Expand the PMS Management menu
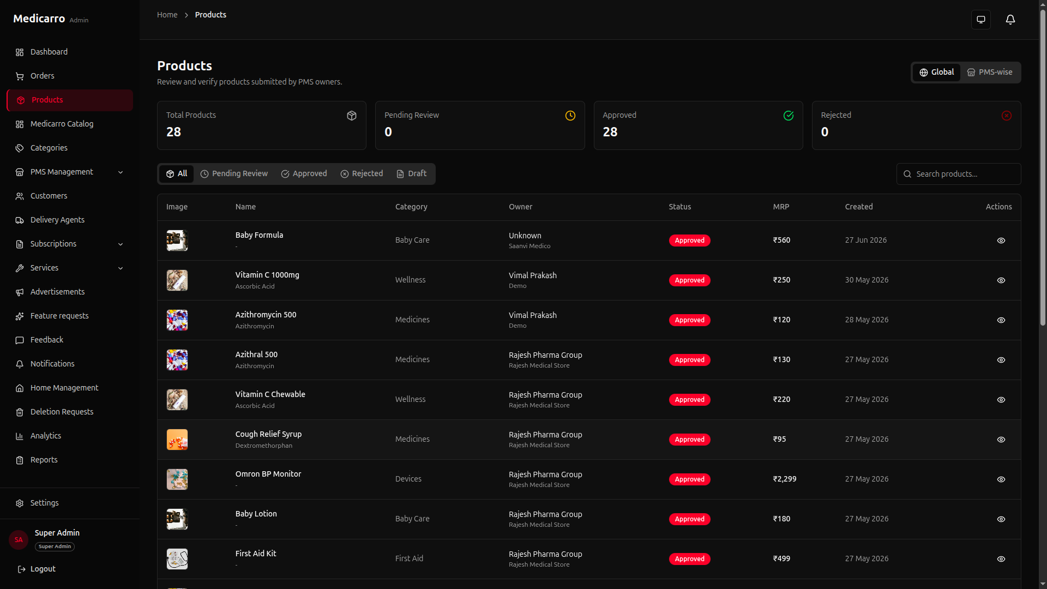Screen dimensions: 1047x589 [70, 172]
